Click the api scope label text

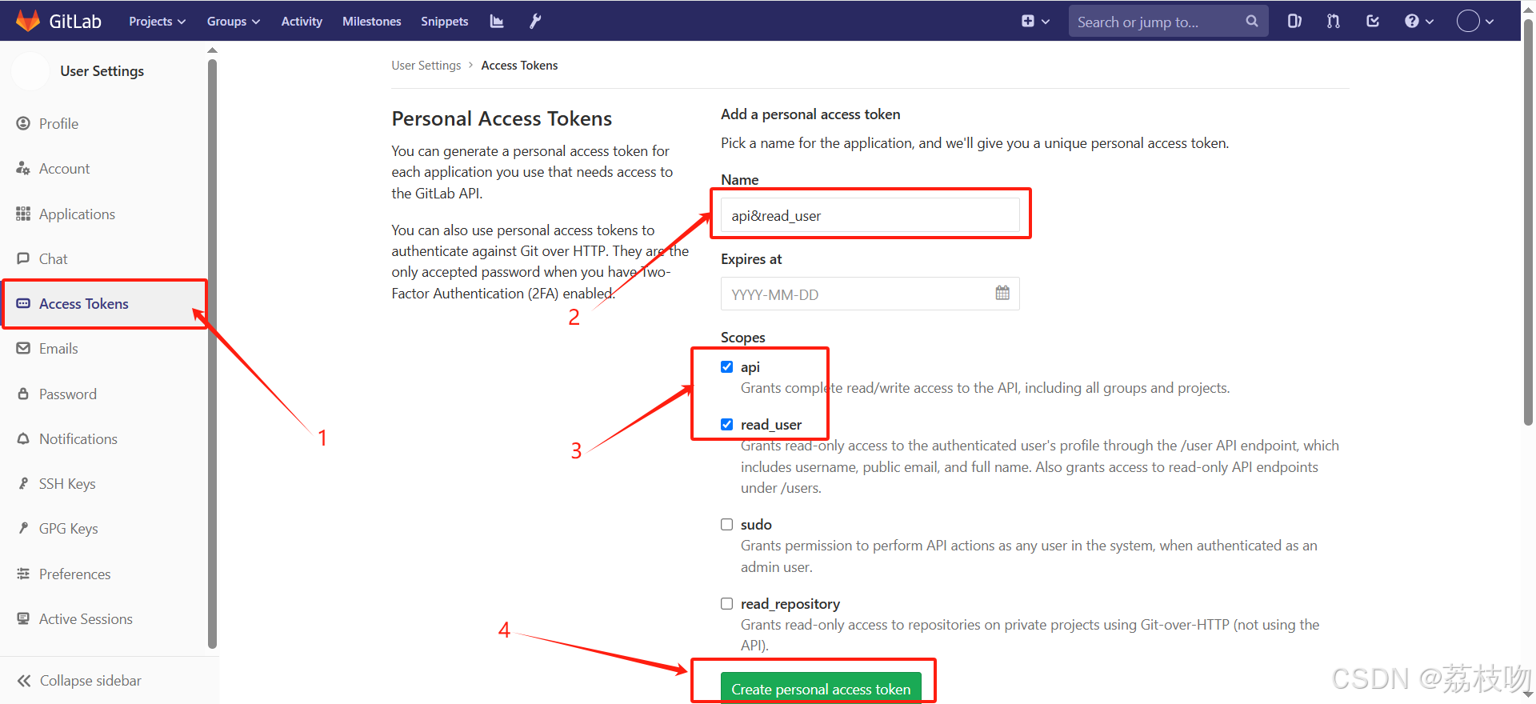(750, 367)
